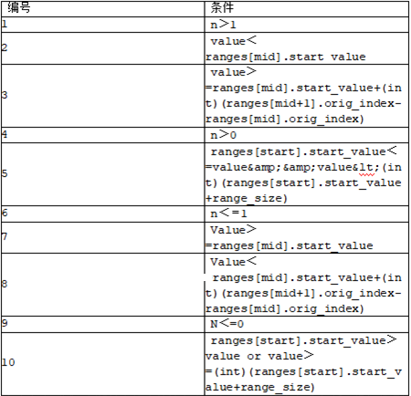Select the number cell for row 5
Viewport: 411px width, 396px height.
(102, 174)
